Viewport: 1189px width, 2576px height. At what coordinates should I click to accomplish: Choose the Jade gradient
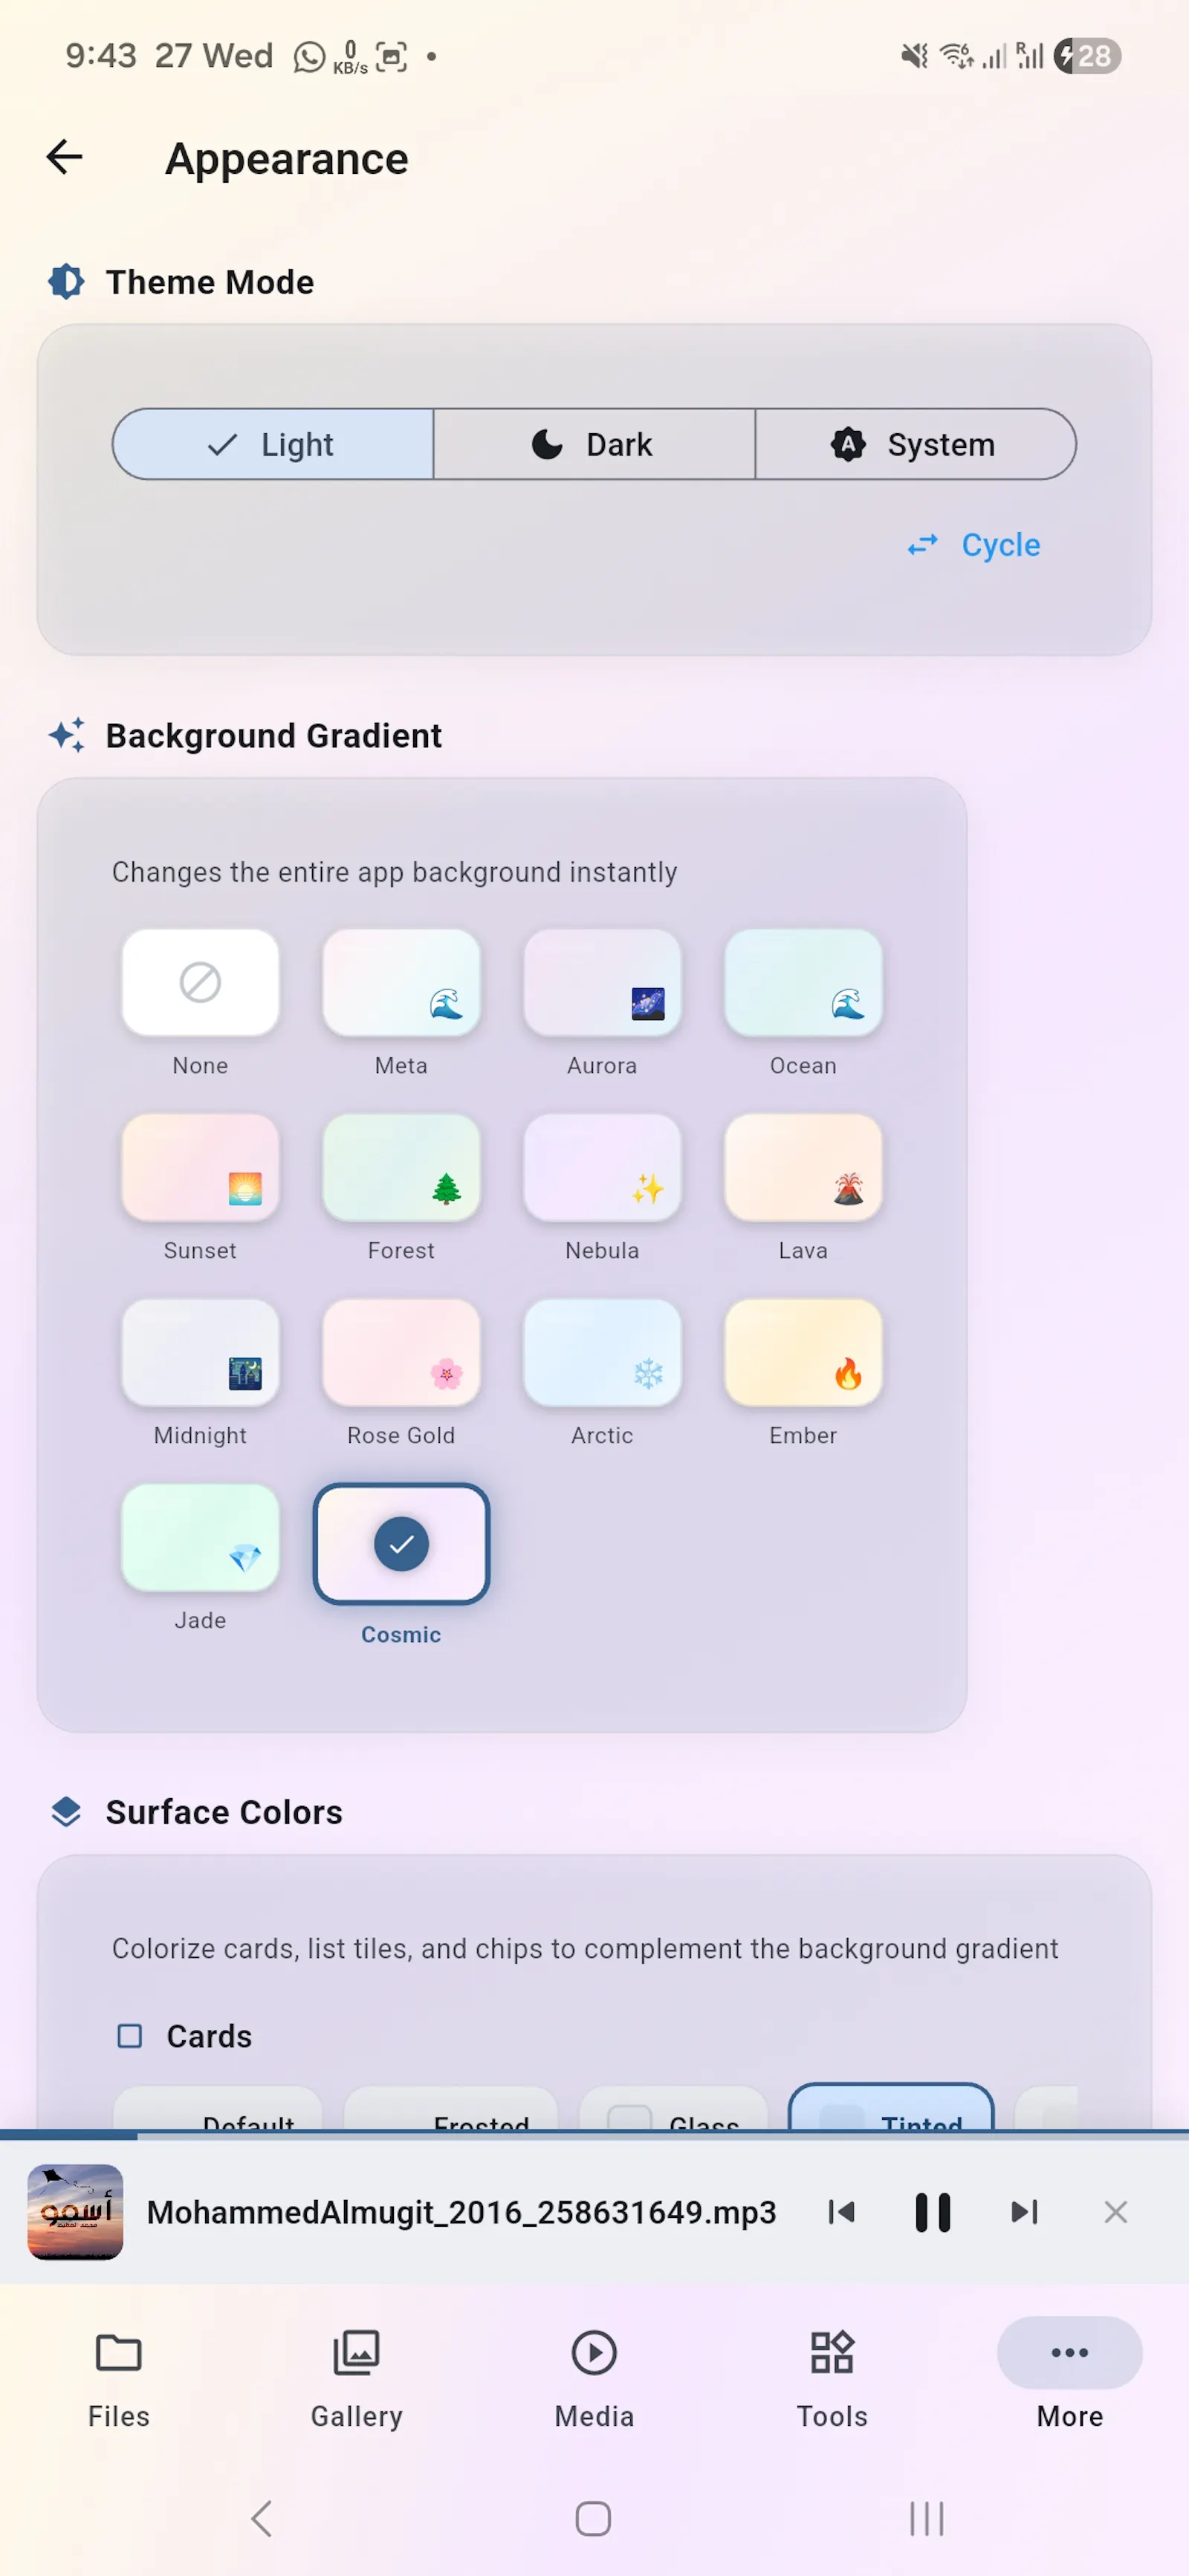coord(200,1537)
